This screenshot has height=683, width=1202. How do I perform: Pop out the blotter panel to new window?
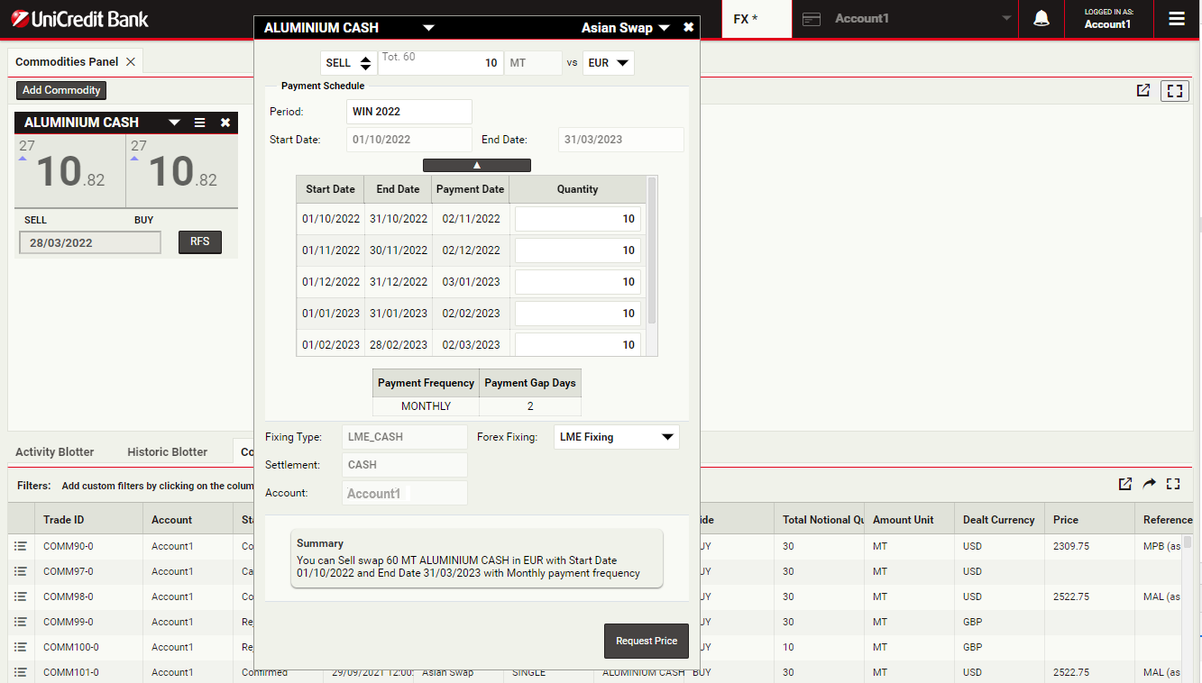coord(1124,484)
